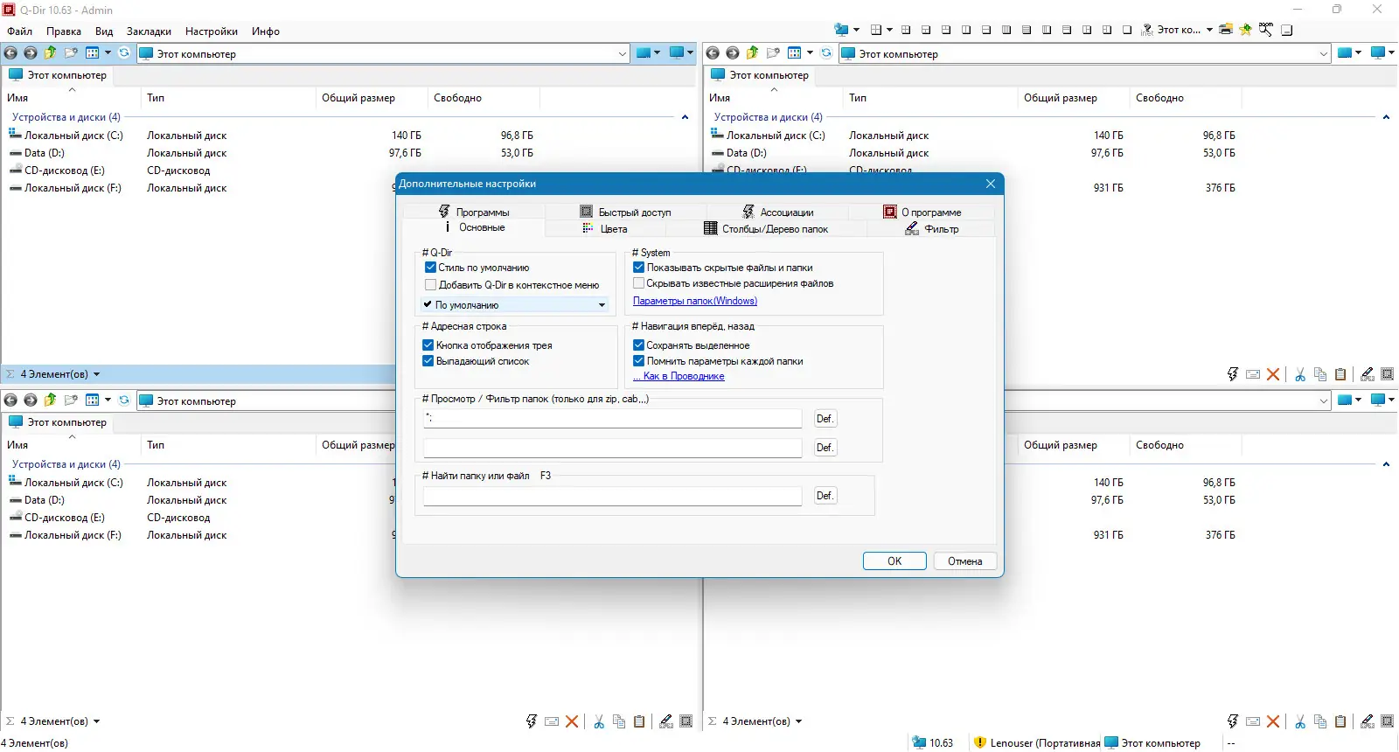Click the printer icon in the main toolbar
This screenshot has width=1399, height=752.
pyautogui.click(x=1226, y=30)
